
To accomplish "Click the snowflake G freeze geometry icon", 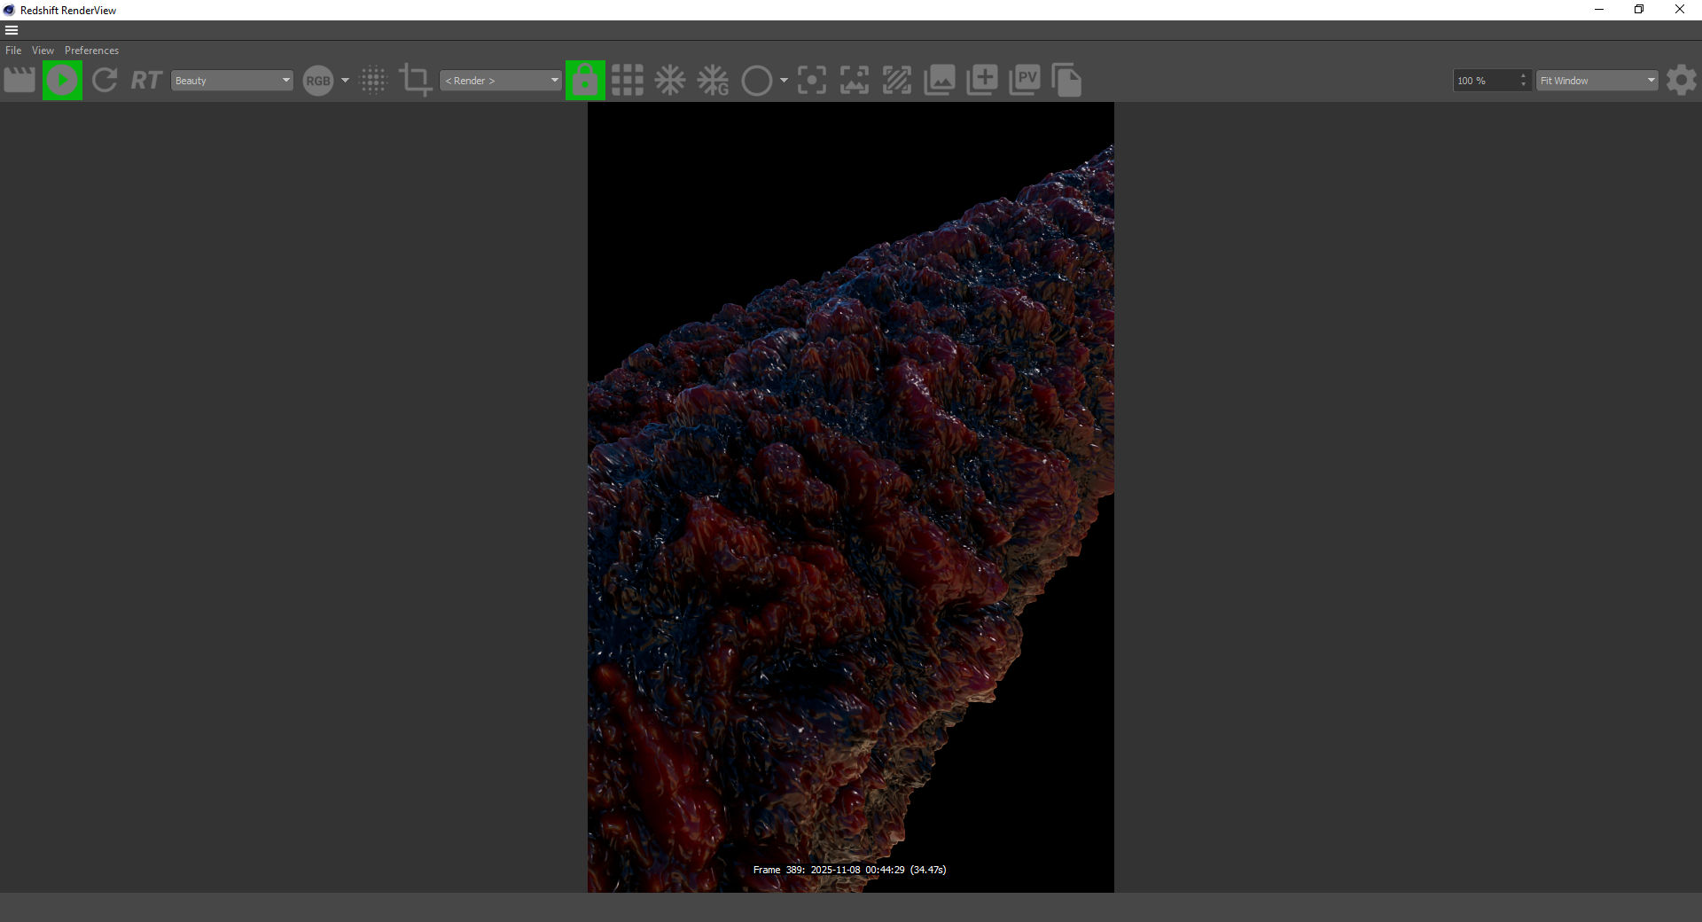I will click(x=713, y=81).
